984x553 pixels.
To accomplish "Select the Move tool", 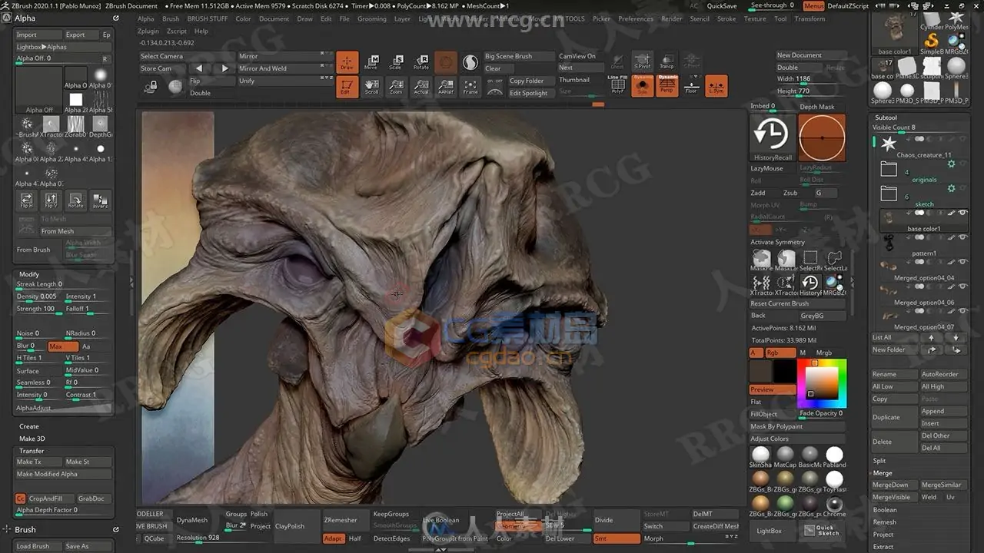I will (371, 62).
